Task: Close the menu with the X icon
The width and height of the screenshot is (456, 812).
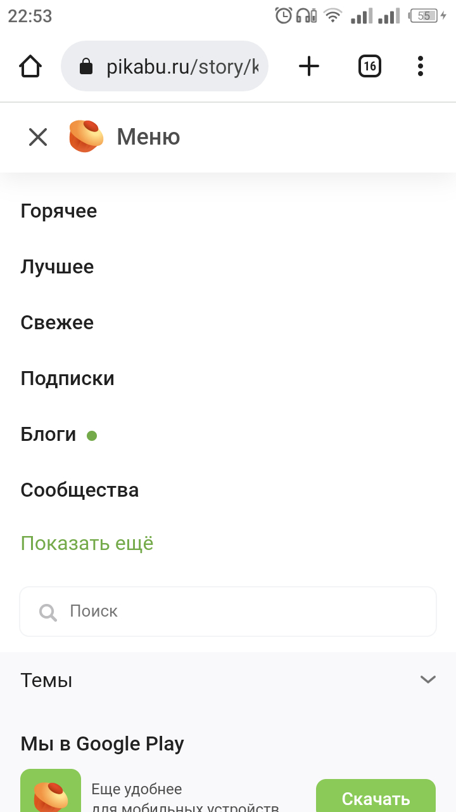Action: [38, 137]
